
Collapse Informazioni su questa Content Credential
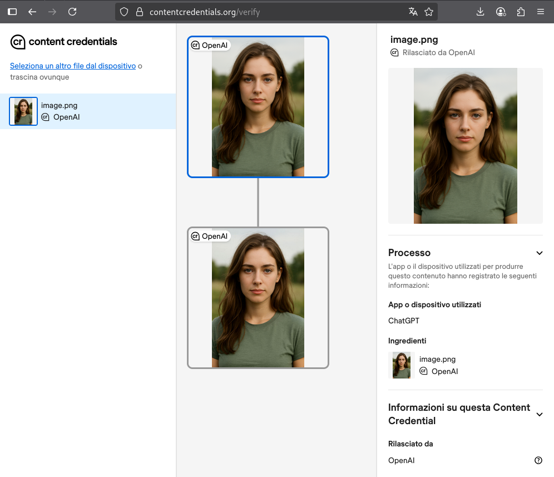point(539,414)
